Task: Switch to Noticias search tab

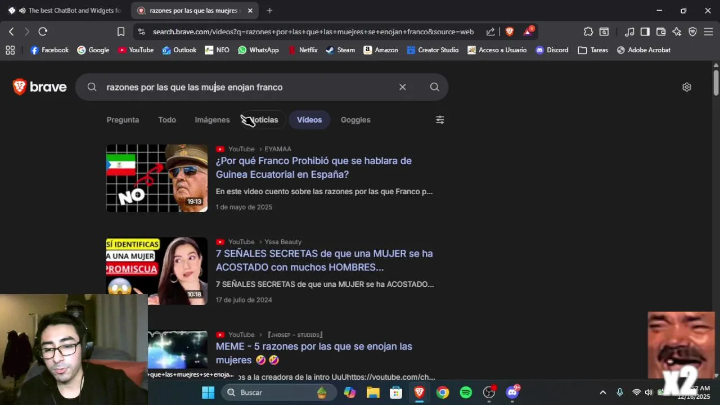Action: pyautogui.click(x=263, y=120)
